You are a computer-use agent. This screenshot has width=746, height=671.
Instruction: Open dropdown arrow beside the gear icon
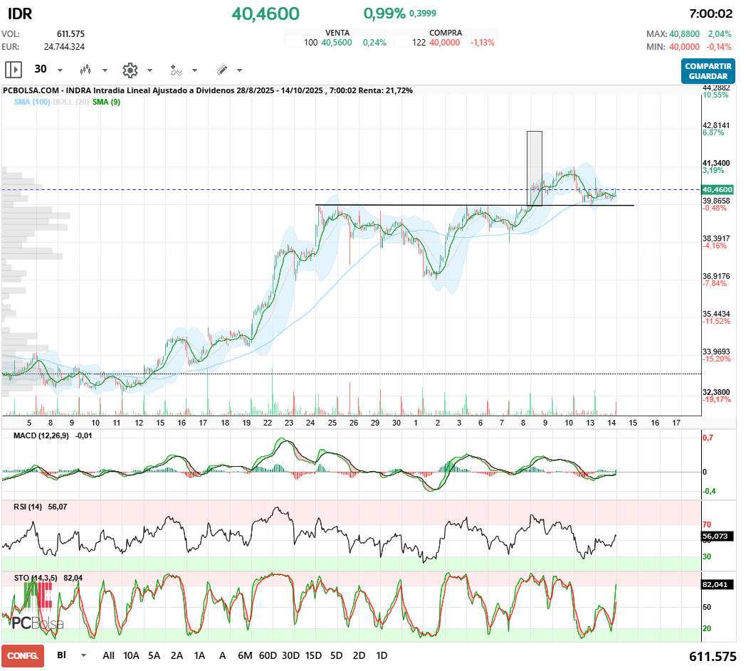(149, 70)
